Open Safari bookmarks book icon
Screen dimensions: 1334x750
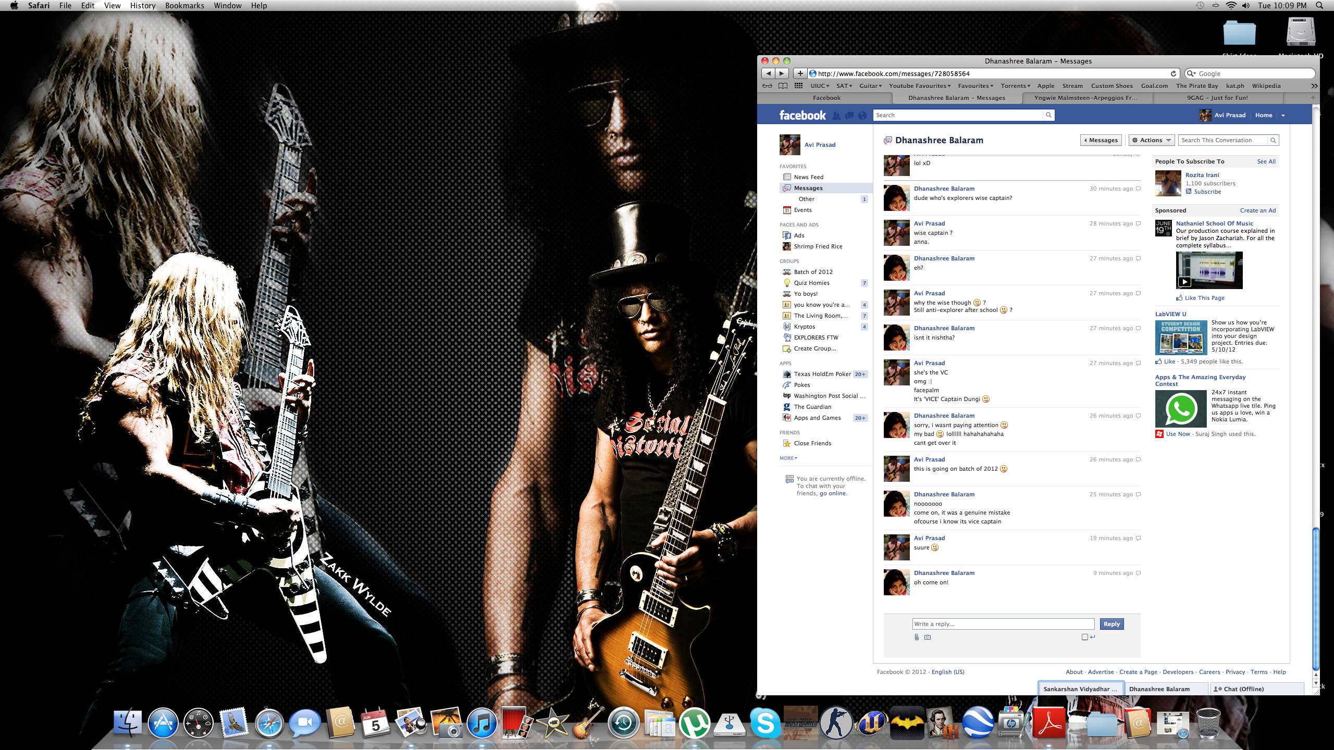tap(783, 86)
